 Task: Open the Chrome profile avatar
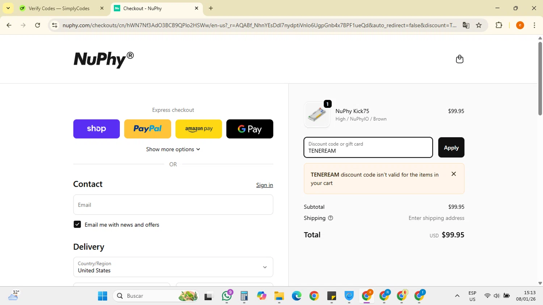click(520, 25)
